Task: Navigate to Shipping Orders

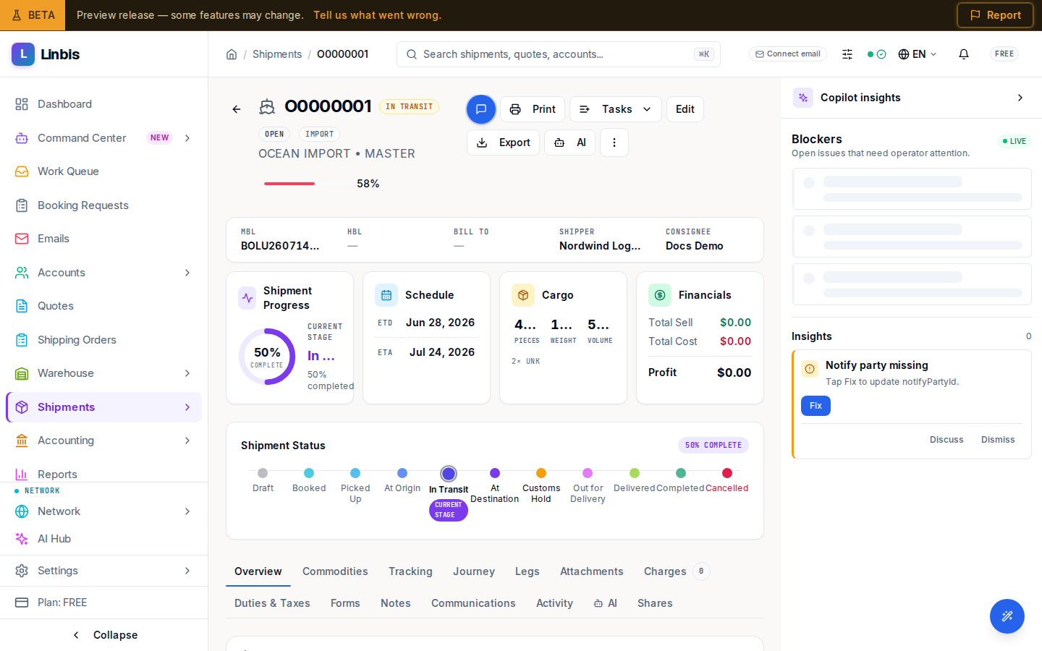Action: pos(104,340)
